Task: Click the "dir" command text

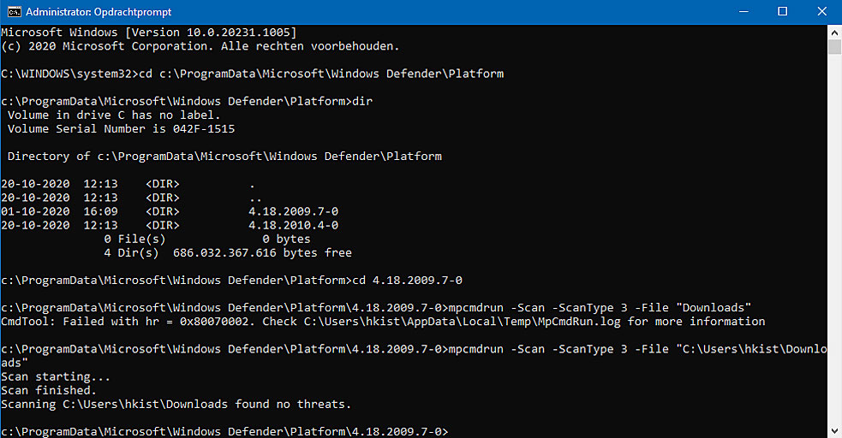Action: pos(362,101)
